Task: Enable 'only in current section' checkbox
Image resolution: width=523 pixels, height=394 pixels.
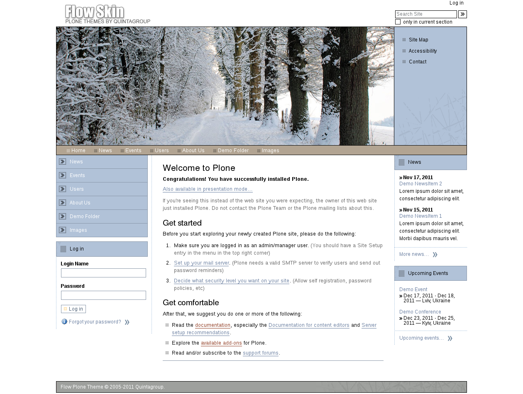Action: (398, 22)
